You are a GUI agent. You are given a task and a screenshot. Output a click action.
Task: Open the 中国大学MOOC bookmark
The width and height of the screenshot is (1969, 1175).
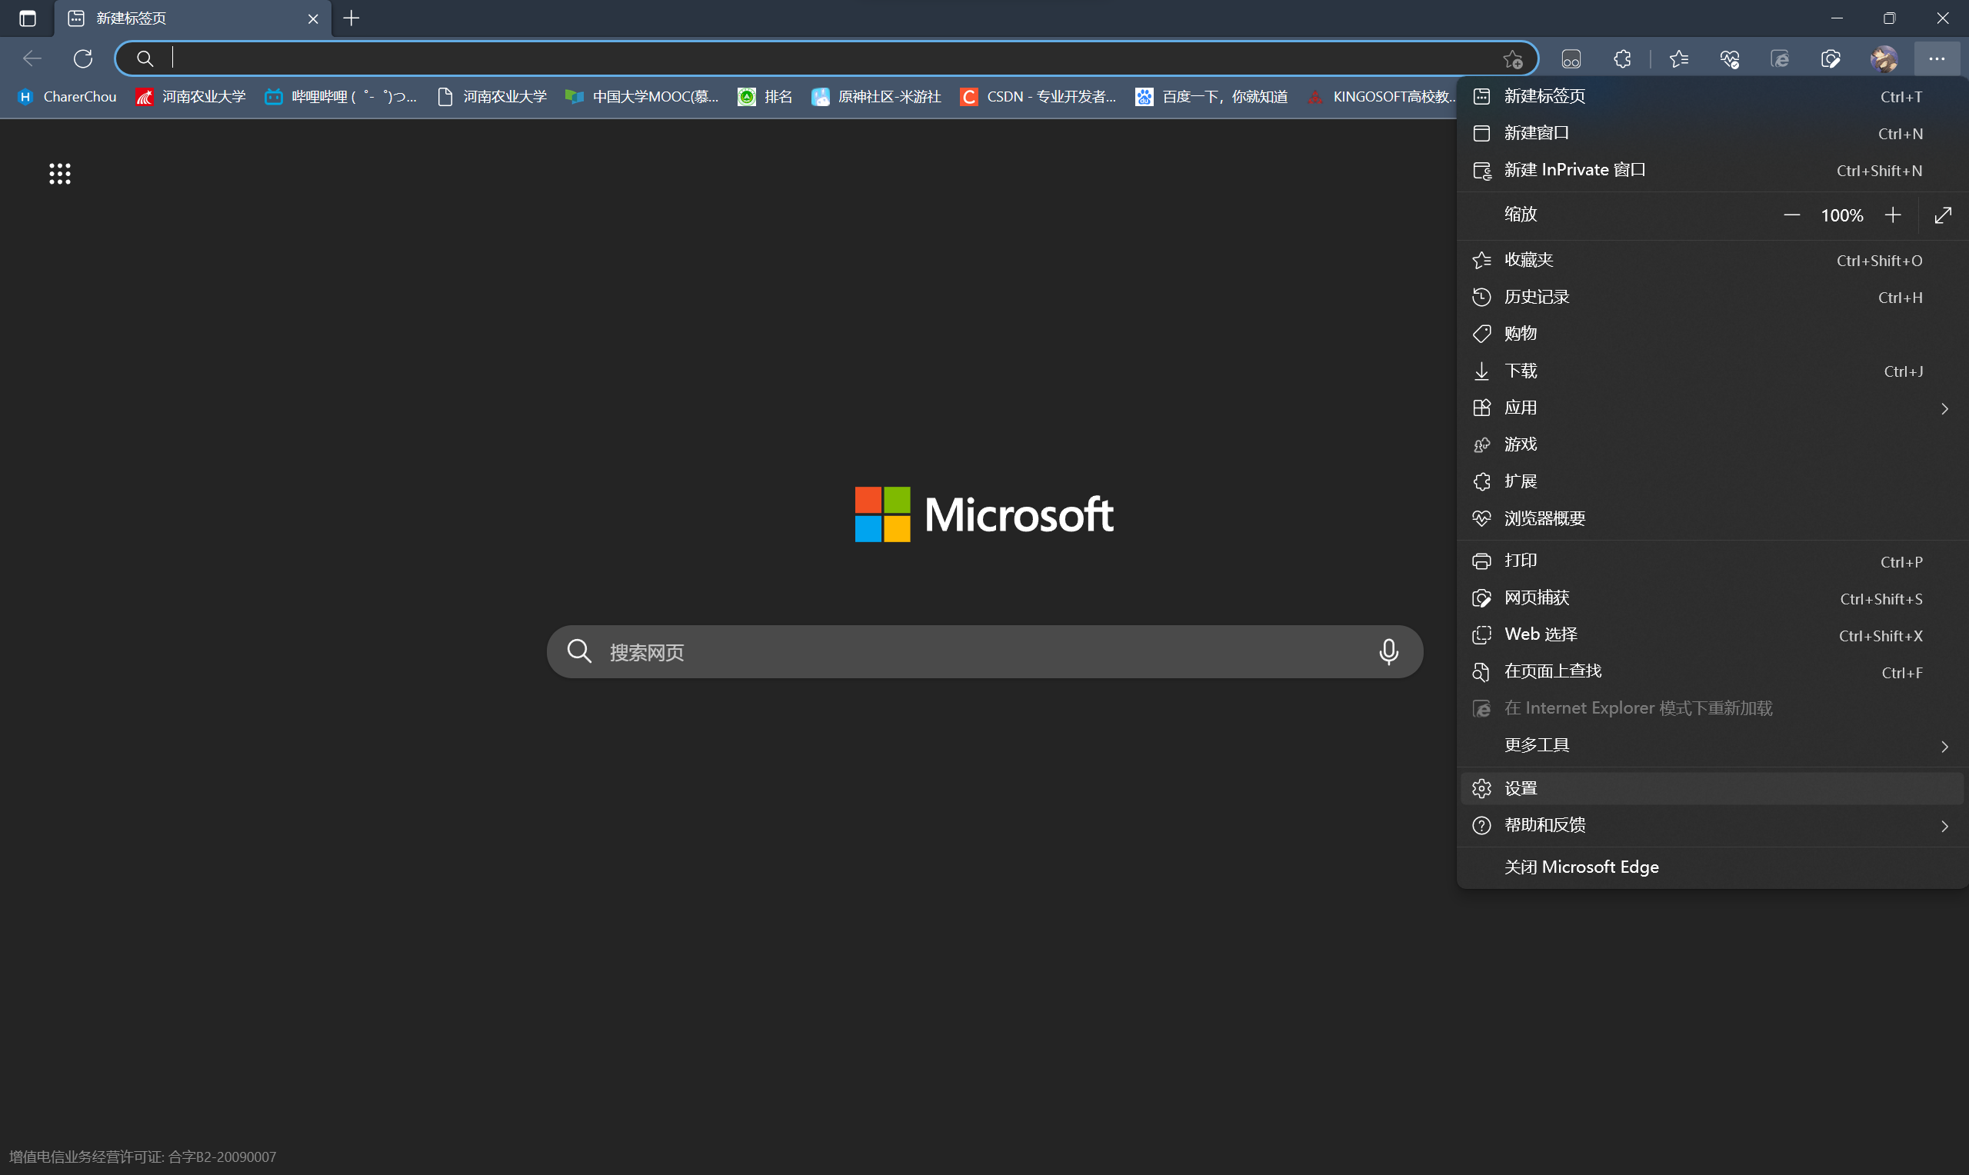coord(642,97)
